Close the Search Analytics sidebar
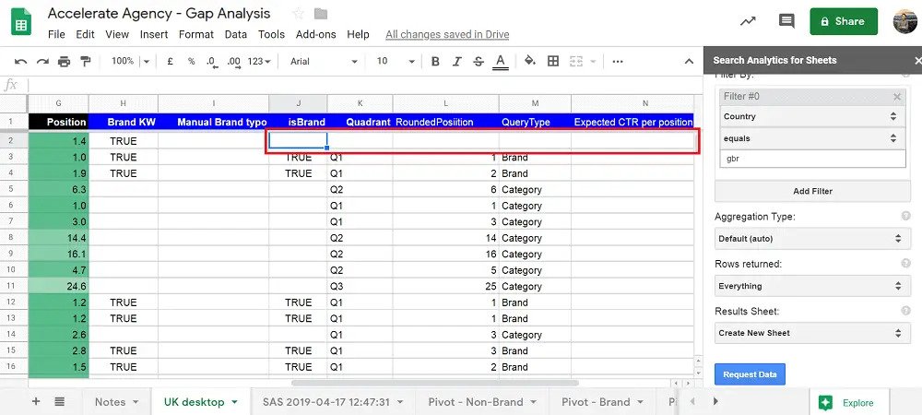 (x=917, y=61)
